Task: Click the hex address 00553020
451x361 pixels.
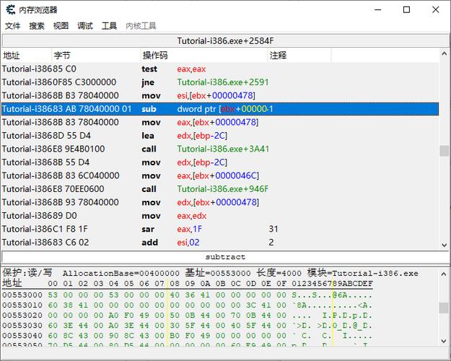Action: click(22, 316)
